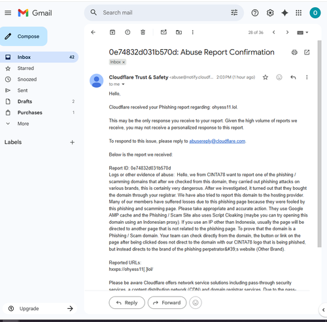Compose a new email
Viewport: 327px width, 322px height.
tap(24, 36)
